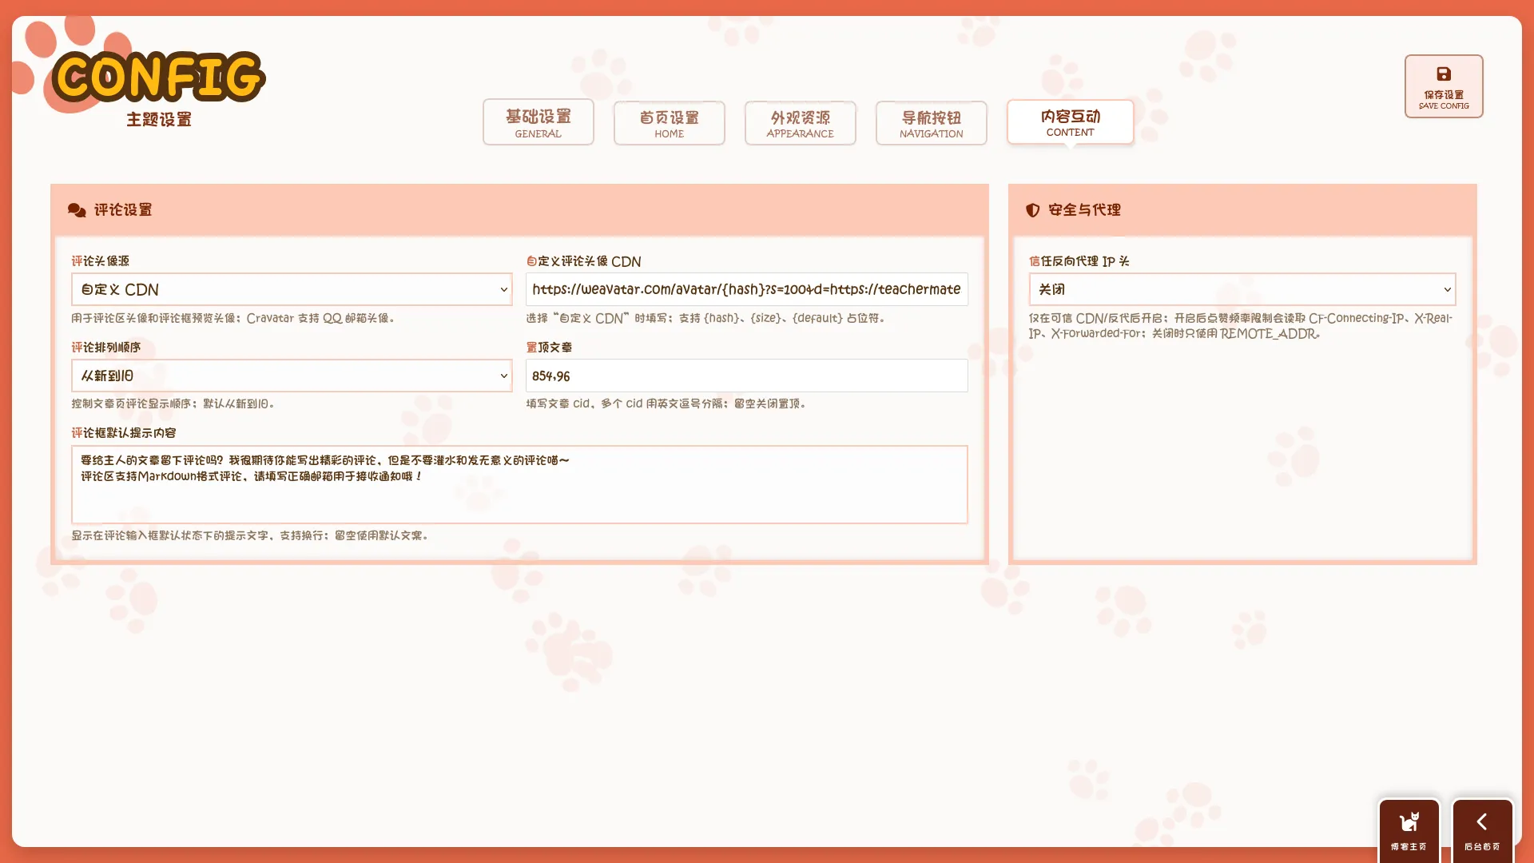
Task: Click the custom avatar CDN URL field
Action: 747,289
